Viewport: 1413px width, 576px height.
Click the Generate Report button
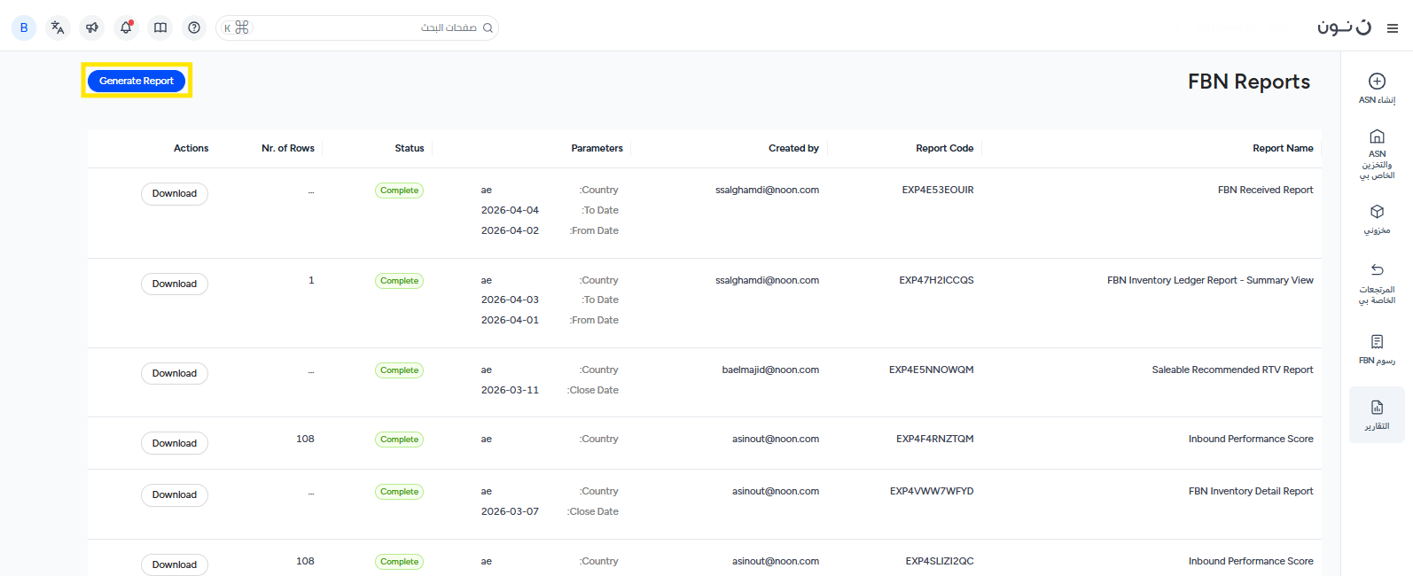(x=137, y=81)
